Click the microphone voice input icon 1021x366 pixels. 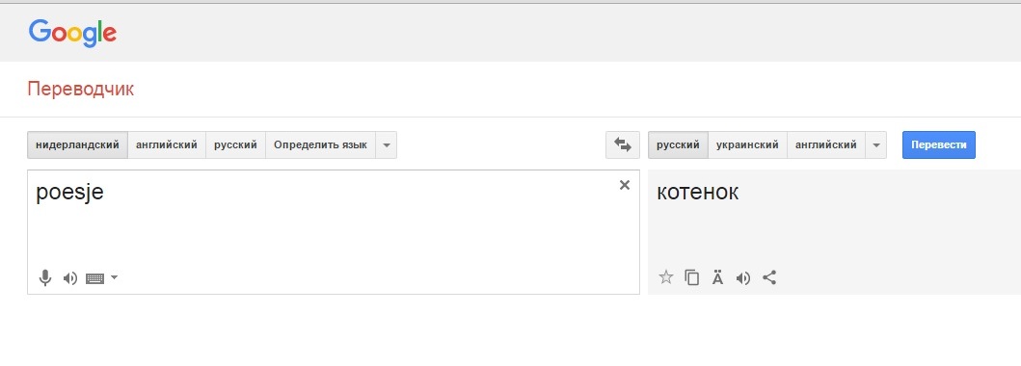pos(45,278)
